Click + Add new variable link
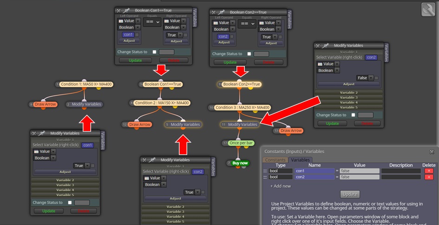The height and width of the screenshot is (225, 439). point(281,186)
